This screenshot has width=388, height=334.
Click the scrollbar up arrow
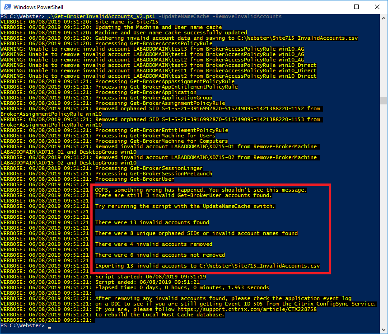pyautogui.click(x=383, y=18)
